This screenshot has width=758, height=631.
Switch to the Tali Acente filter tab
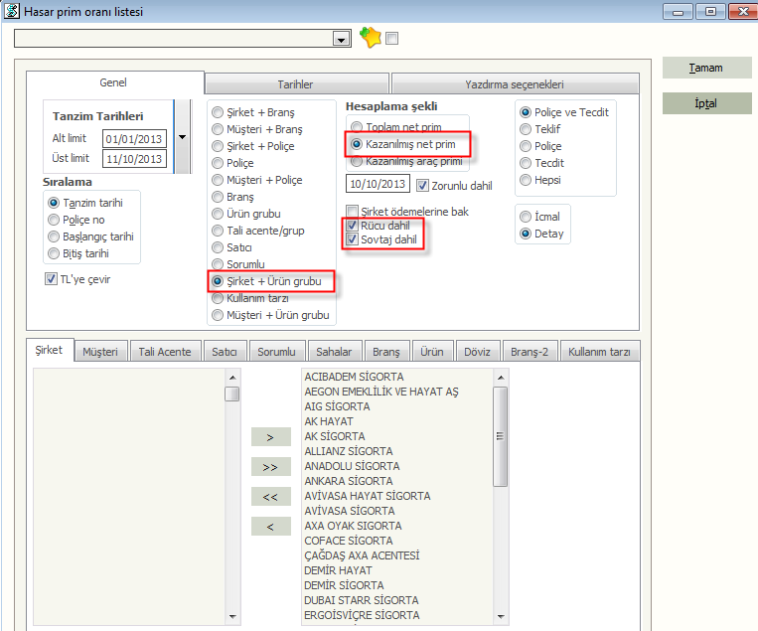[x=165, y=352]
